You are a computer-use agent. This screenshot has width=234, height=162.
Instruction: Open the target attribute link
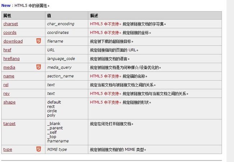(9, 124)
